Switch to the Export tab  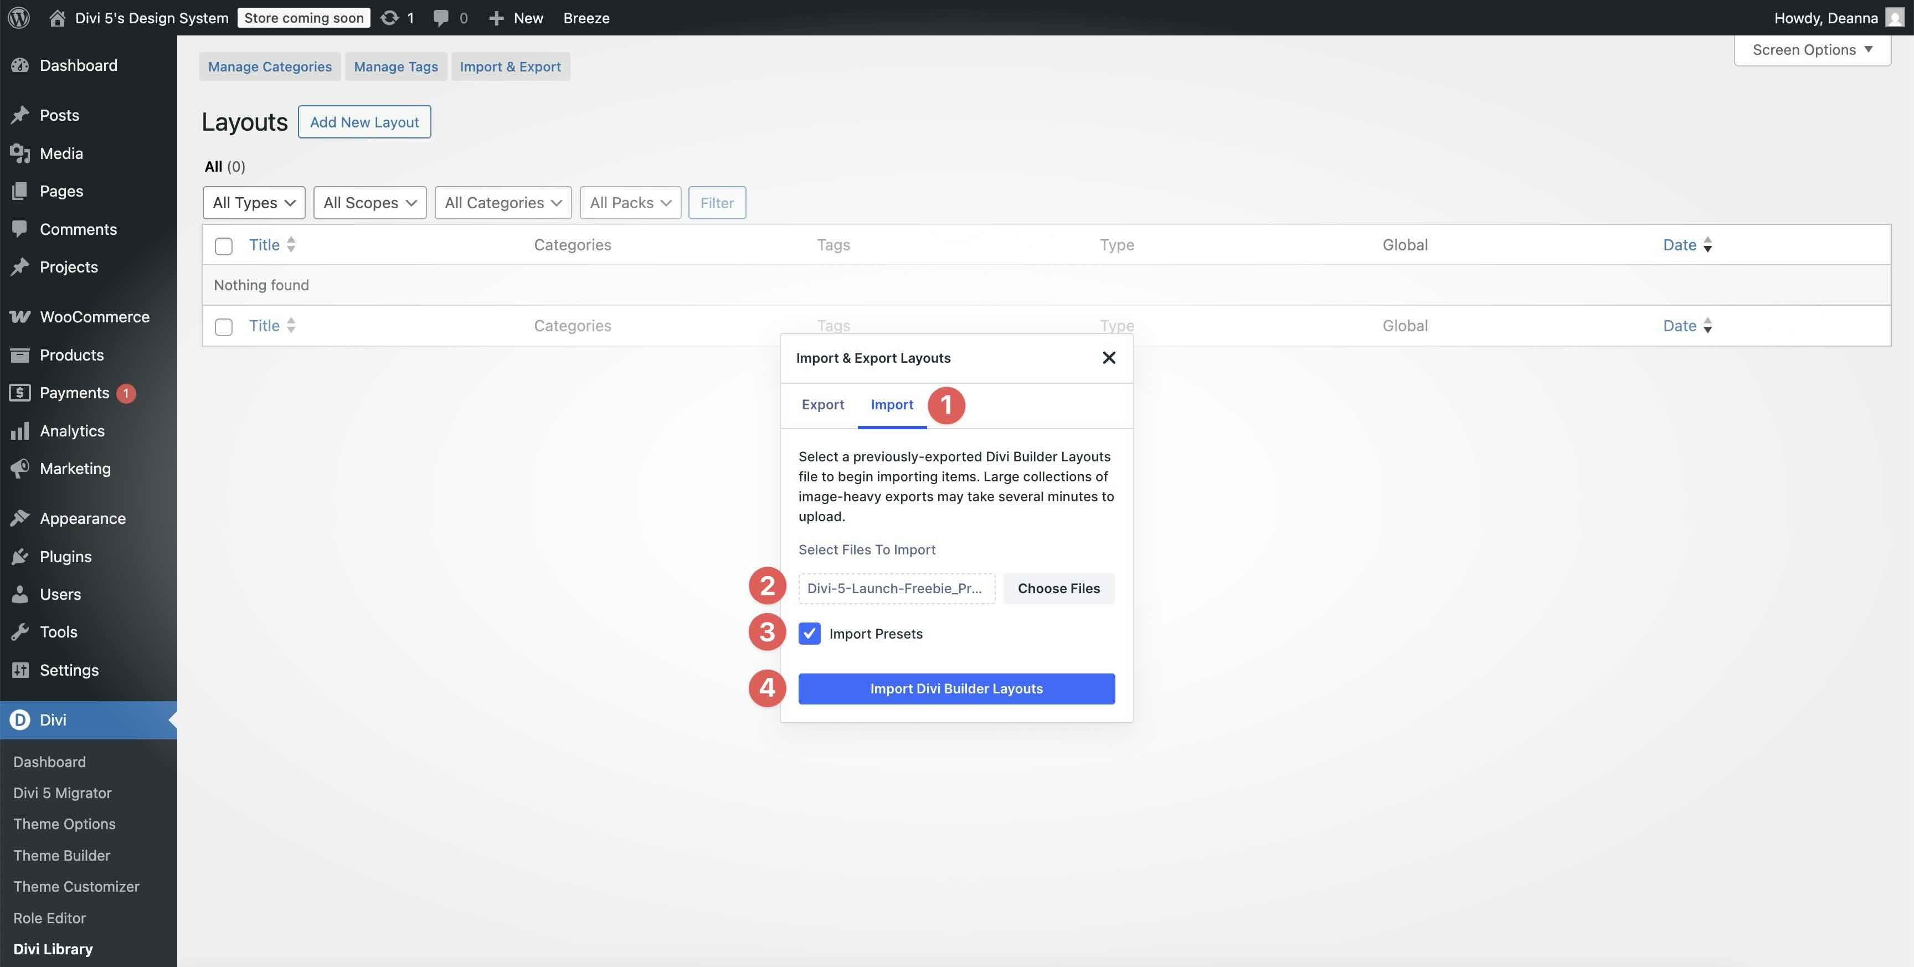(x=822, y=404)
